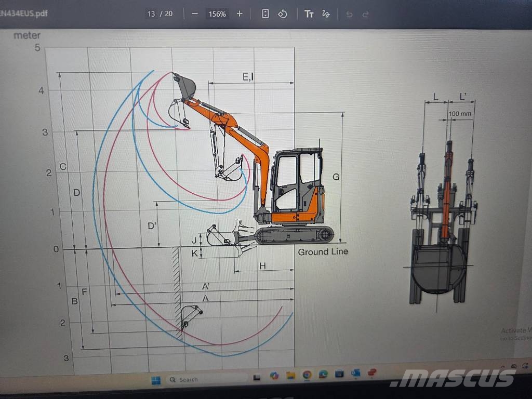Open File Explorer from taskbar
This screenshot has width=532, height=399.
[290, 375]
